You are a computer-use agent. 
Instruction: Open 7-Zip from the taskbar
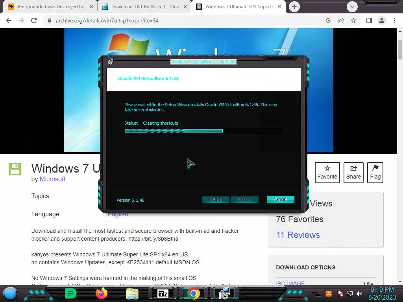tap(163, 293)
